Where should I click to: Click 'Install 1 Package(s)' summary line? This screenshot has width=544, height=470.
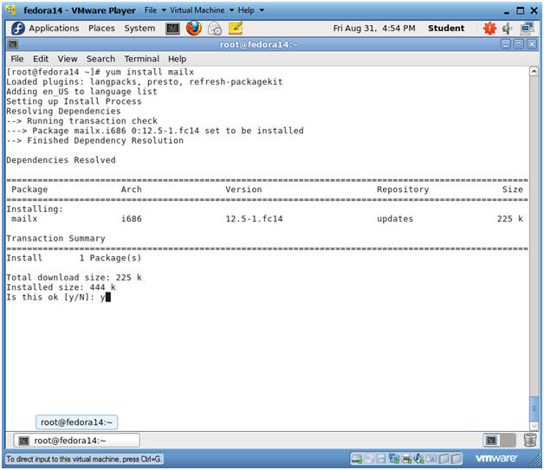pyautogui.click(x=74, y=258)
